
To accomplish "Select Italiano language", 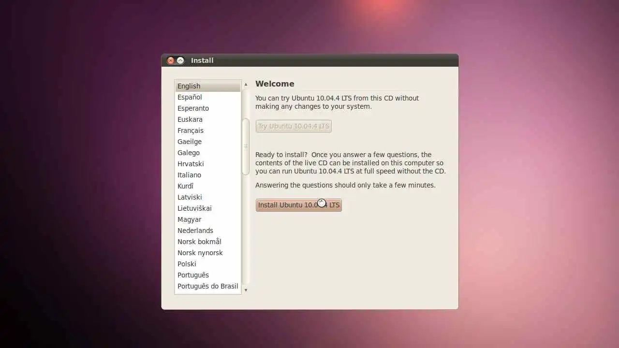I will coord(208,175).
